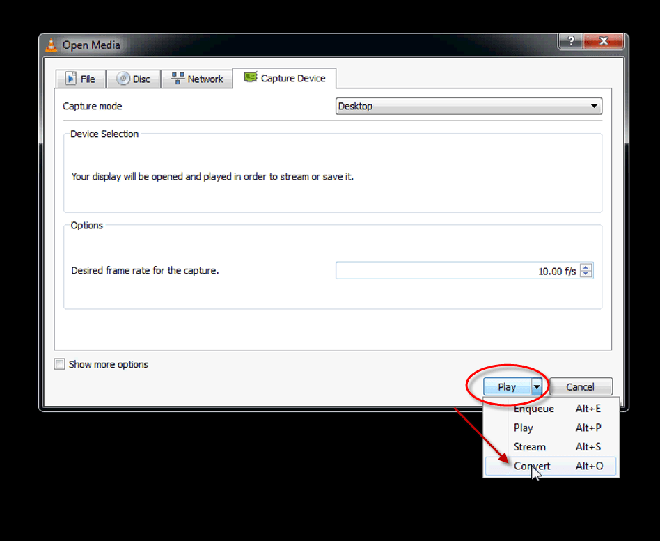Image resolution: width=660 pixels, height=541 pixels.
Task: Close the Open Media dialog
Action: coord(603,41)
